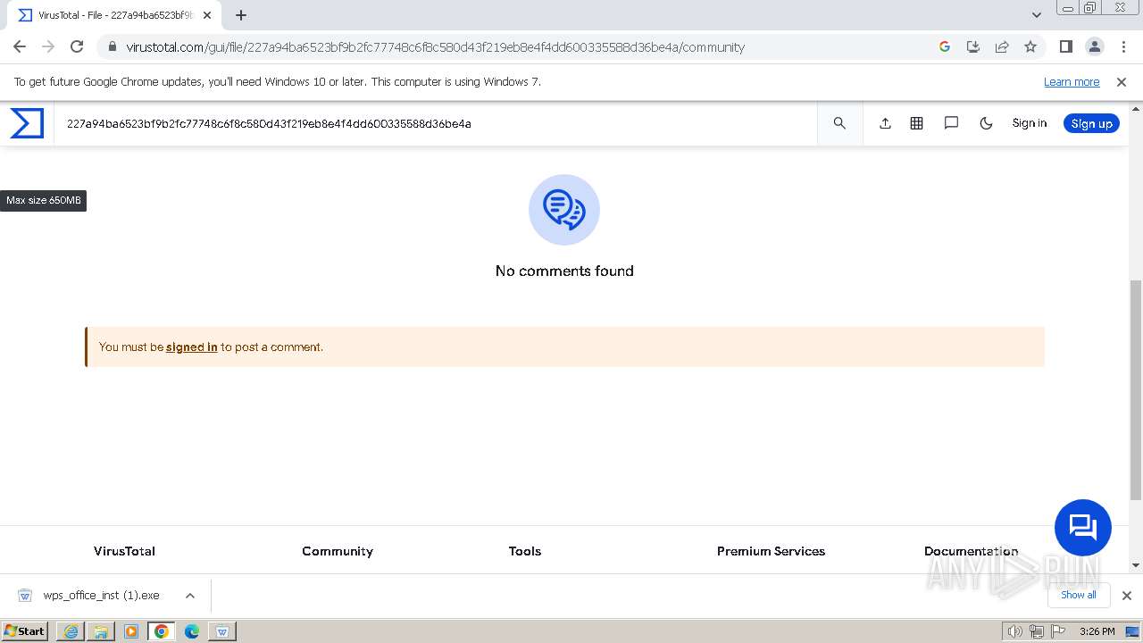Click the Sign up button

coord(1091,123)
